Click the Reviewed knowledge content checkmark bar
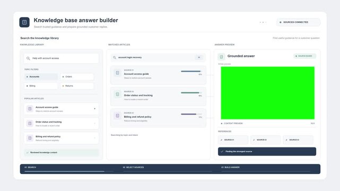 [61, 152]
